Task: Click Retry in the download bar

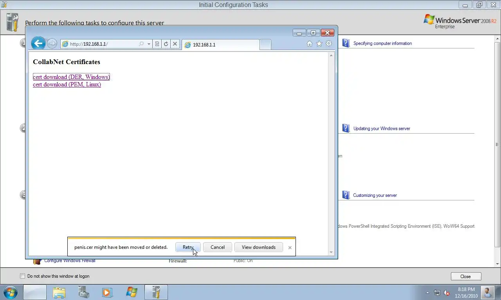Action: coord(188,247)
